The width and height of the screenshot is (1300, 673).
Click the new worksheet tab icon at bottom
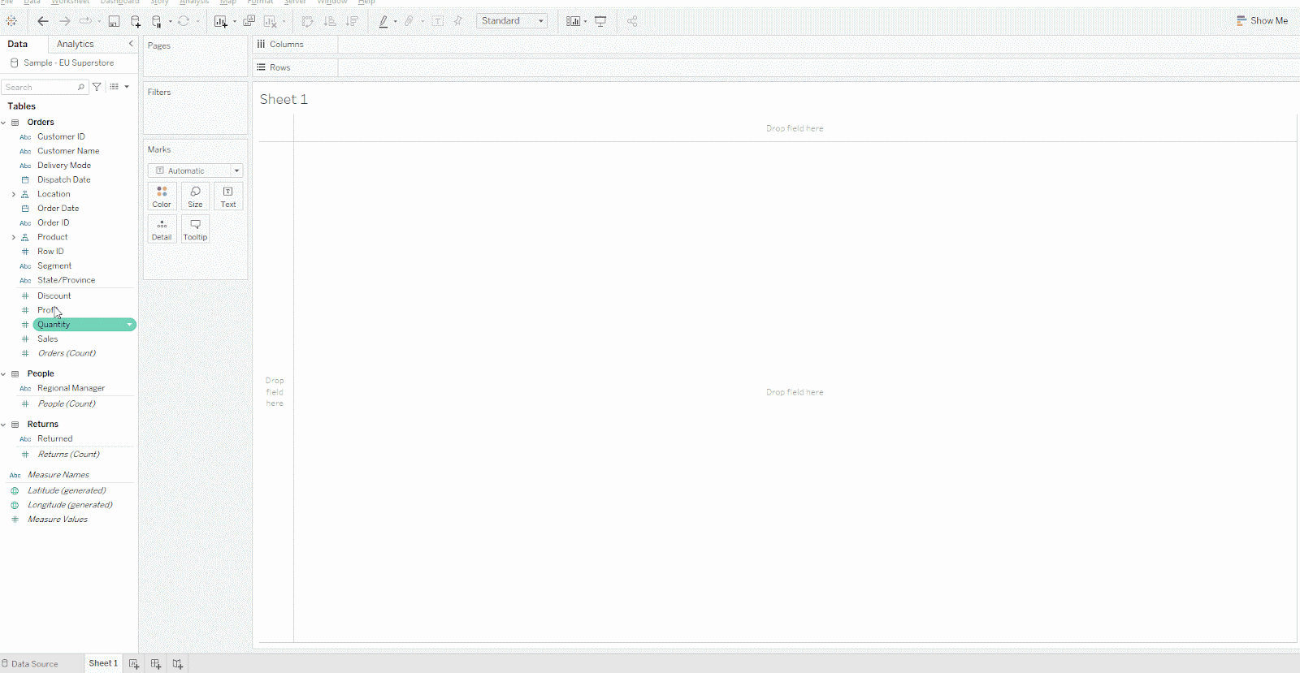point(134,664)
